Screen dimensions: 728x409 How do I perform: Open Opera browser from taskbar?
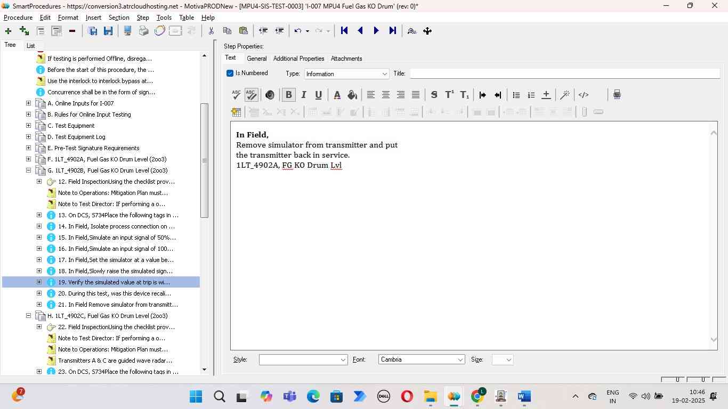(x=407, y=397)
